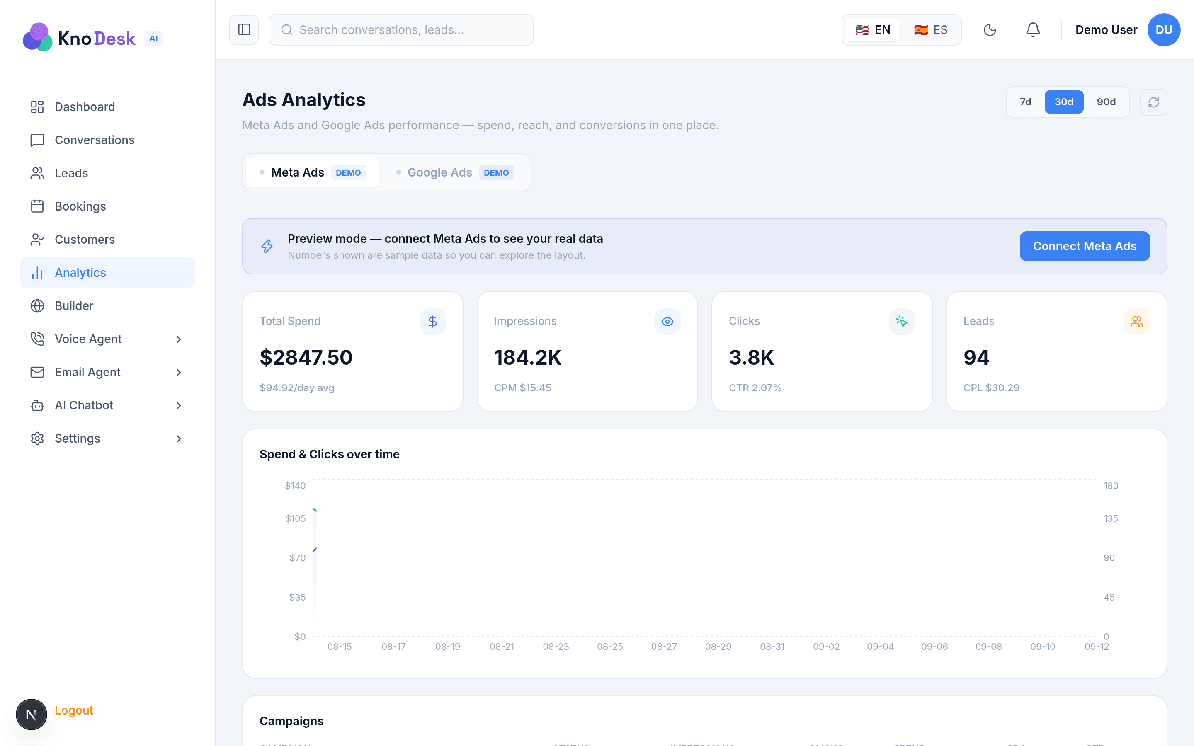Click the Clicks cursor icon
This screenshot has width=1194, height=746.
902,322
